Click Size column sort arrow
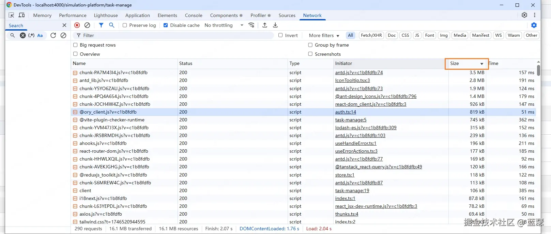 (481, 64)
